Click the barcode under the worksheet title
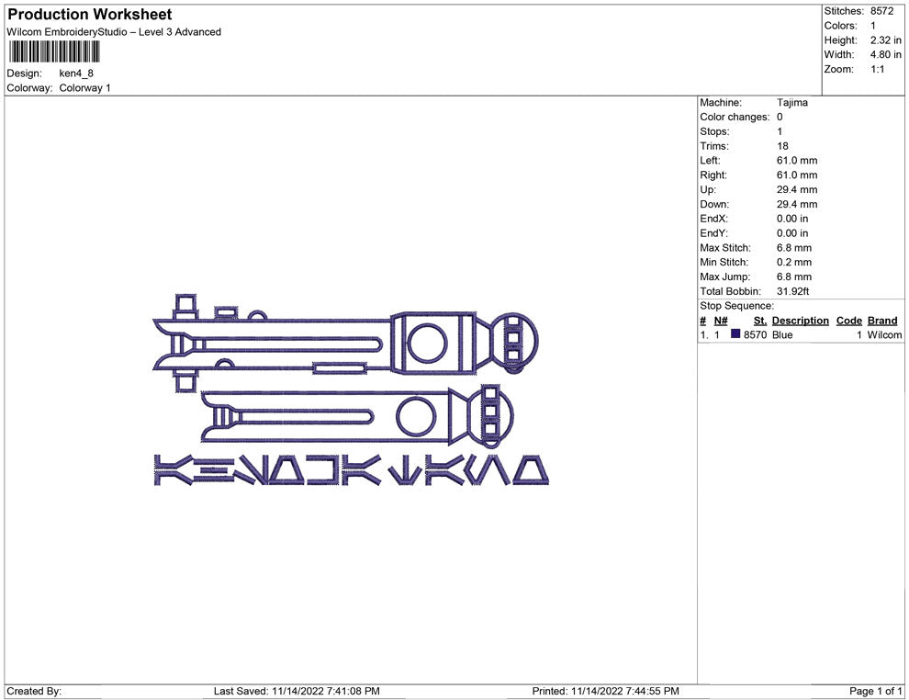The height and width of the screenshot is (700, 909). point(54,51)
